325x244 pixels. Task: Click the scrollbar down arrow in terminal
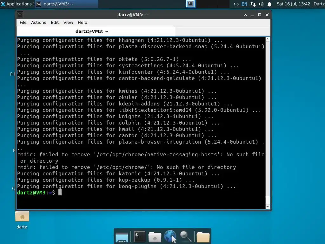click(x=268, y=207)
